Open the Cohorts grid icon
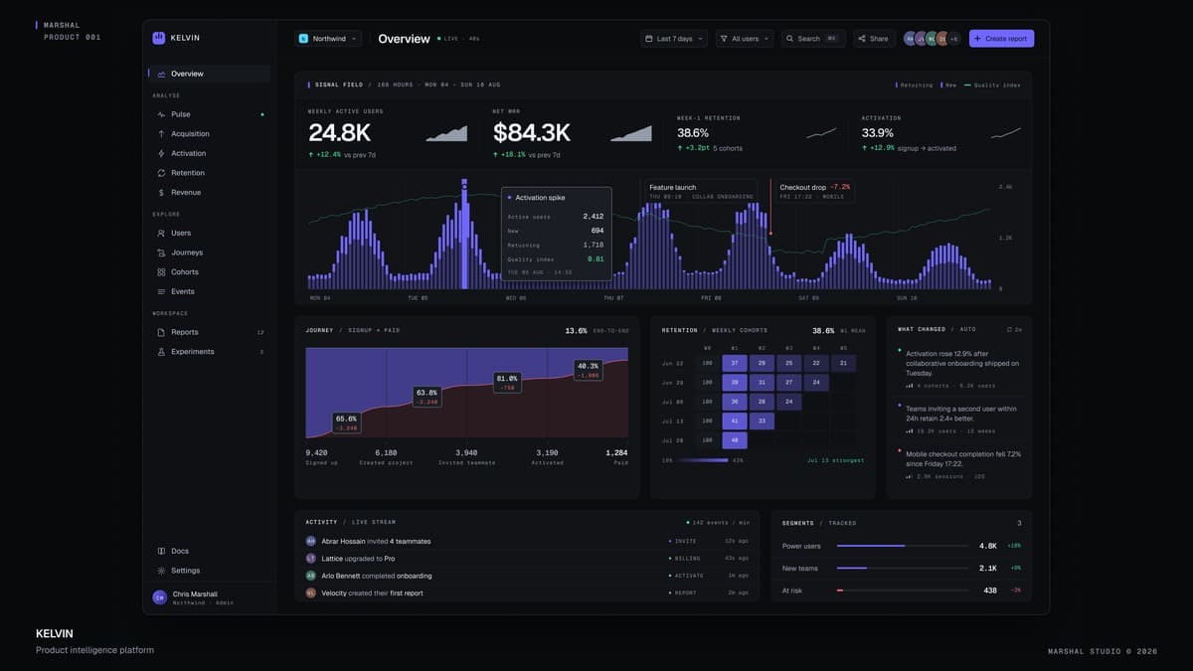The image size is (1193, 671). (x=161, y=272)
